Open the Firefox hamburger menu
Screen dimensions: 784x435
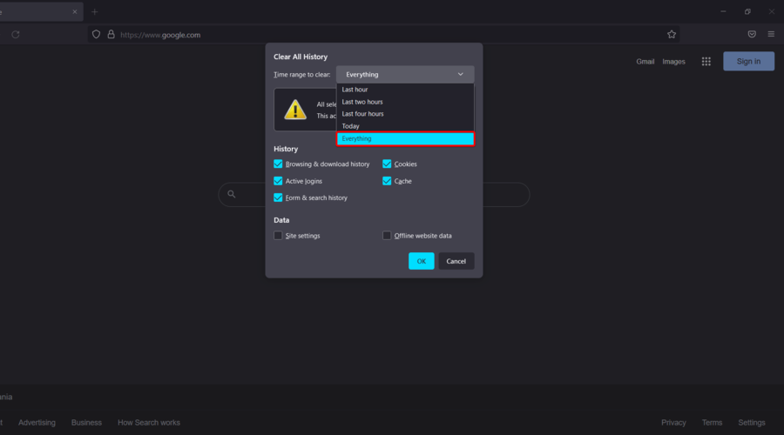click(x=771, y=35)
